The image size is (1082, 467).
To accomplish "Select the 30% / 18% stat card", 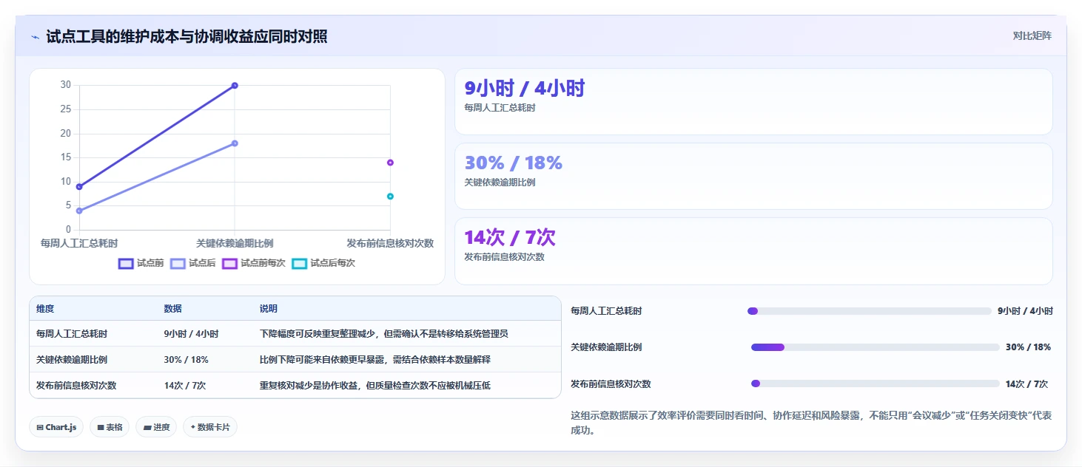I will click(x=753, y=177).
